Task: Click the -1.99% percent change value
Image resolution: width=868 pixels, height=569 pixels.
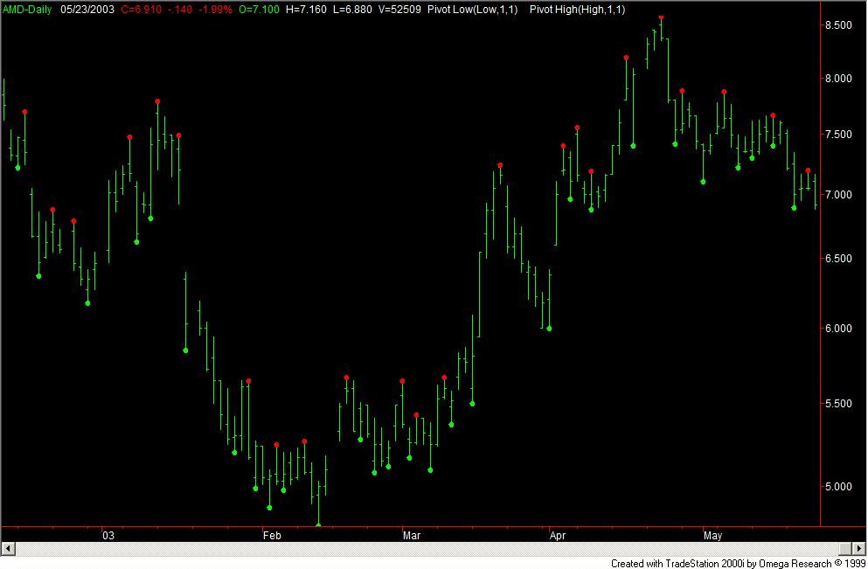Action: pos(217,10)
